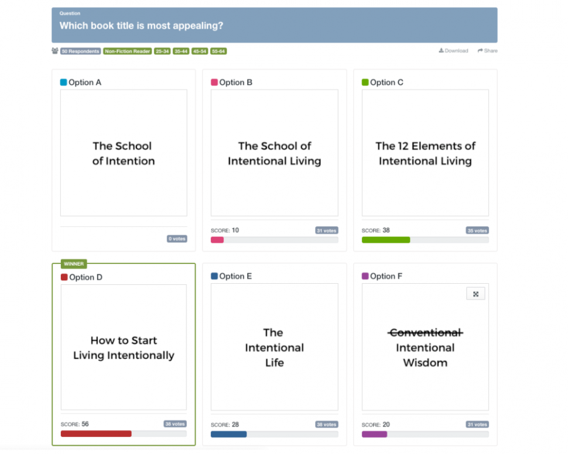Viewport: 568px width, 454px height.
Task: Expand Option F image with fullscreen icon
Action: pyautogui.click(x=475, y=294)
